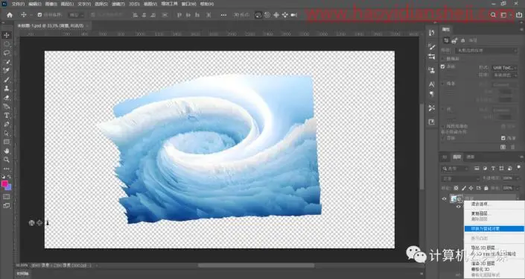The width and height of the screenshot is (525, 279).
Task: Click the foreground pink color swatch
Action: click(x=4, y=184)
